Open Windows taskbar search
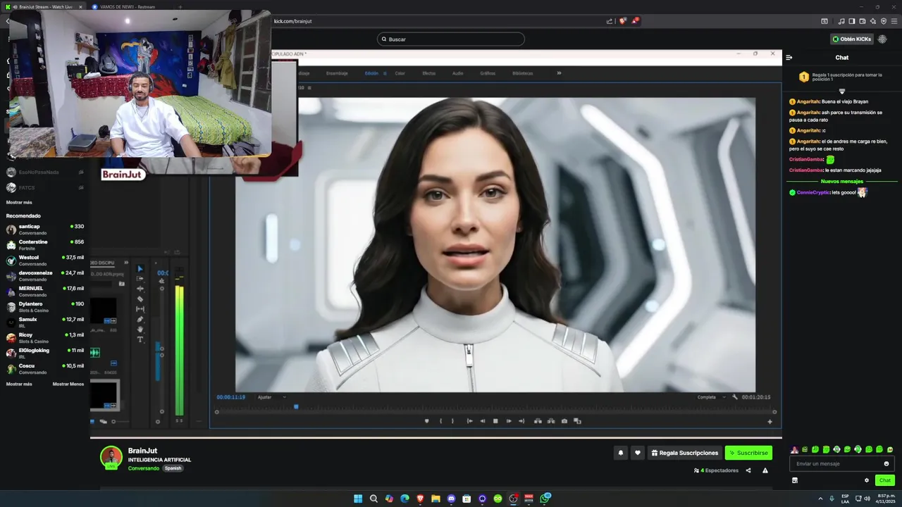Viewport: 902px width, 507px height. coord(373,499)
